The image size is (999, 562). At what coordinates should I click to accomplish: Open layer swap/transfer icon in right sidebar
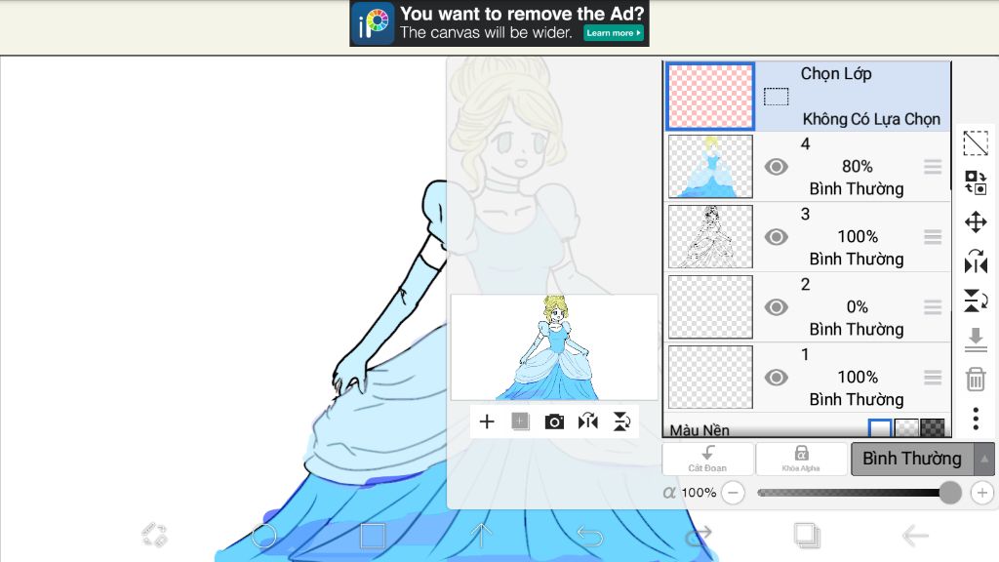976,182
